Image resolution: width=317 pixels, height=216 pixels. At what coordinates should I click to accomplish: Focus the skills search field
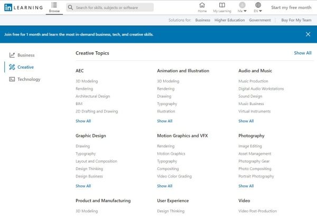(113, 8)
